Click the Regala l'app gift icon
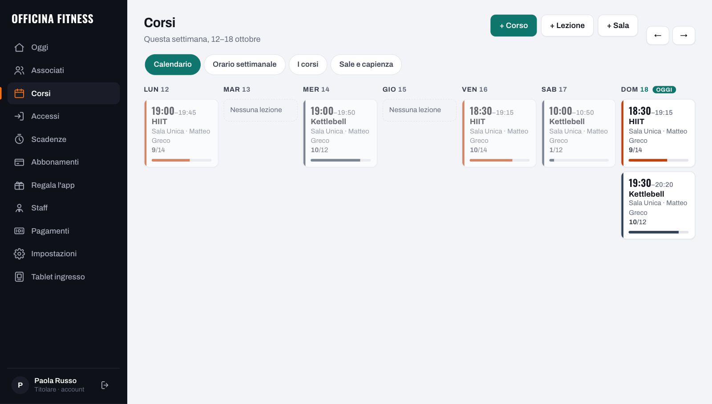The width and height of the screenshot is (712, 404). pyautogui.click(x=19, y=185)
